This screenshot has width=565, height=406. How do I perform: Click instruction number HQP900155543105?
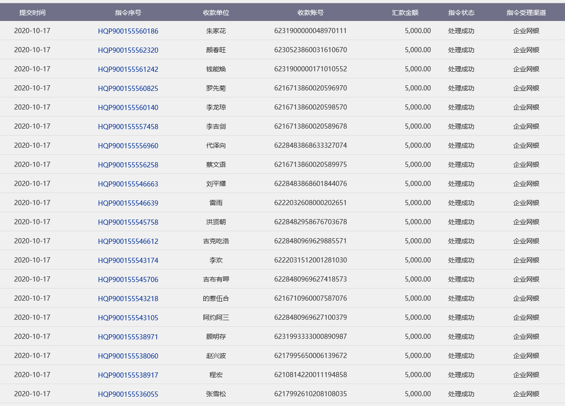(128, 318)
